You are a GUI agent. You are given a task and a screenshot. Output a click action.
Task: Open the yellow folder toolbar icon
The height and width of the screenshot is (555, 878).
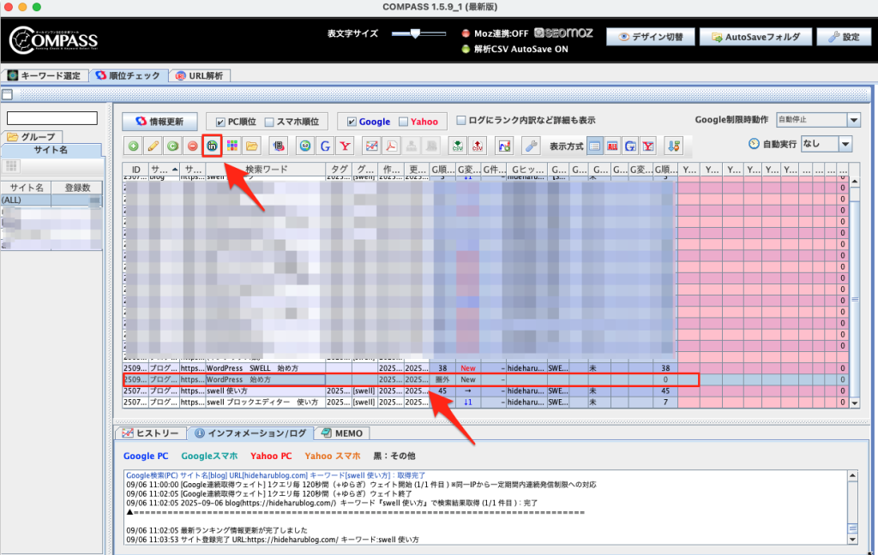click(252, 146)
